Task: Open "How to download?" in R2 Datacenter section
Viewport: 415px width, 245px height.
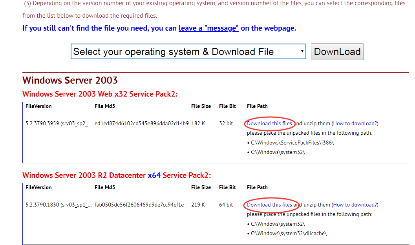Action: [355, 205]
